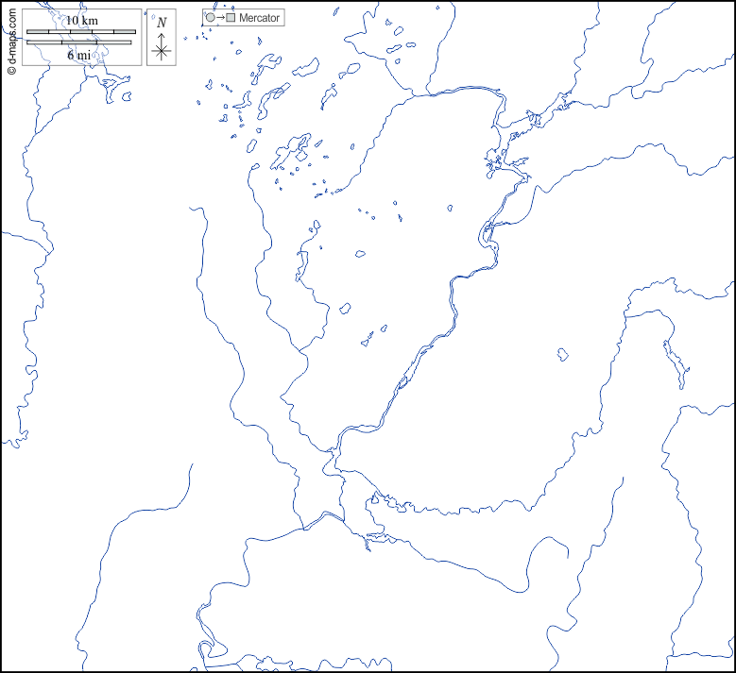Click the elongated narrow lake on the east side
The height and width of the screenshot is (673, 736).
[x=675, y=362]
